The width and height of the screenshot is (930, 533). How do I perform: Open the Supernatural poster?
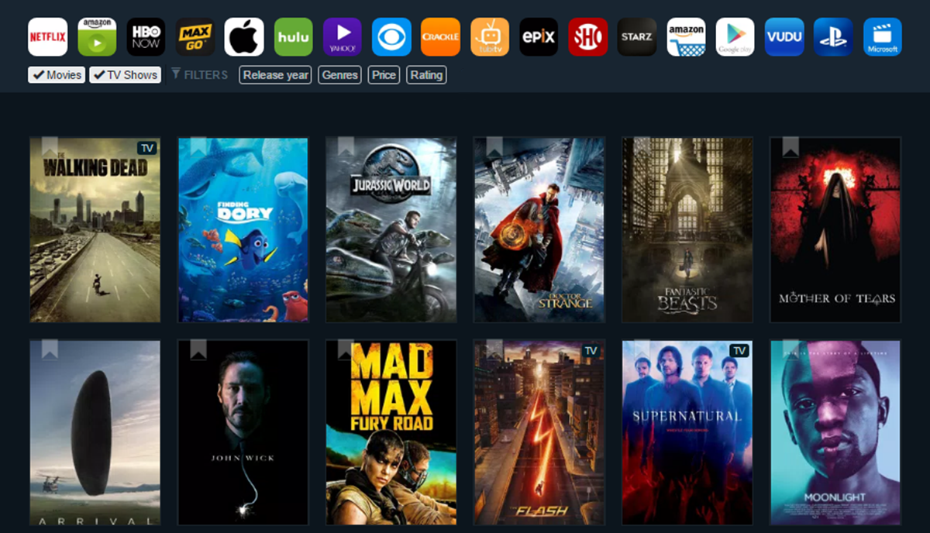687,432
